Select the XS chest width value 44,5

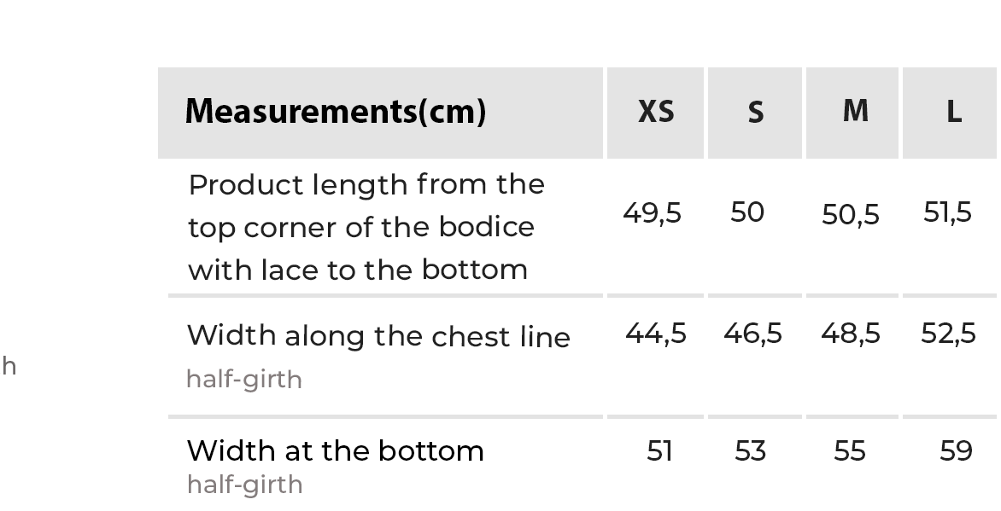click(655, 333)
